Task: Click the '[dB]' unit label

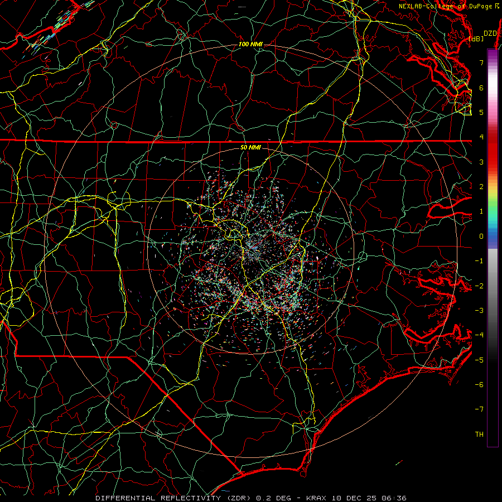Action: [476, 38]
